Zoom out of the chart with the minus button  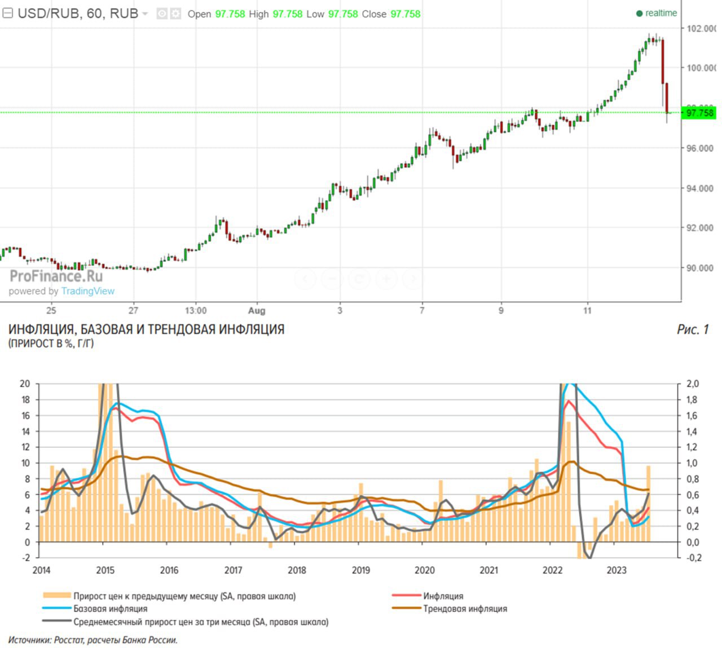point(332,279)
